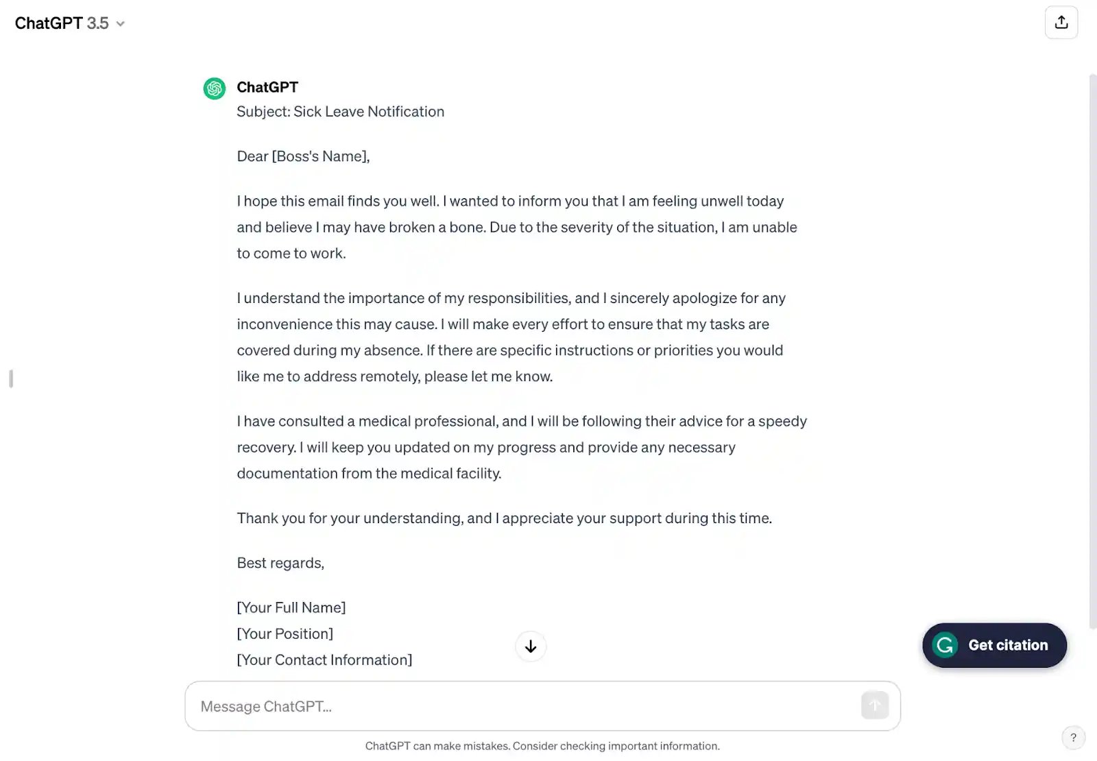1097x761 pixels.
Task: Open the ChatGPT 3.5 model selector
Action: point(62,23)
